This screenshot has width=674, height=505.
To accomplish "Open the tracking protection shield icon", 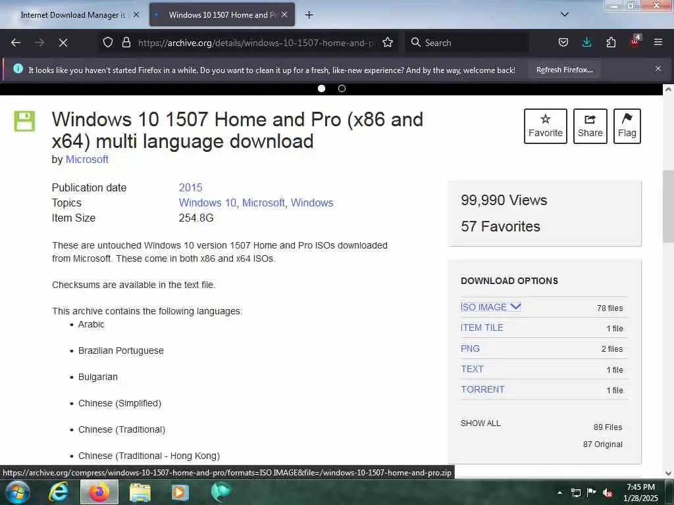I will 108,43.
